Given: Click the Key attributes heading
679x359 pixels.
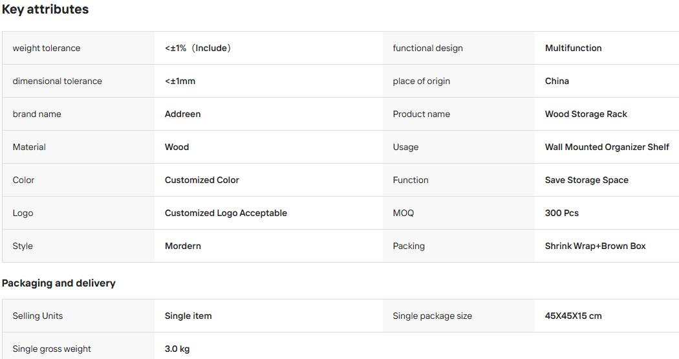Looking at the screenshot, I should (45, 9).
